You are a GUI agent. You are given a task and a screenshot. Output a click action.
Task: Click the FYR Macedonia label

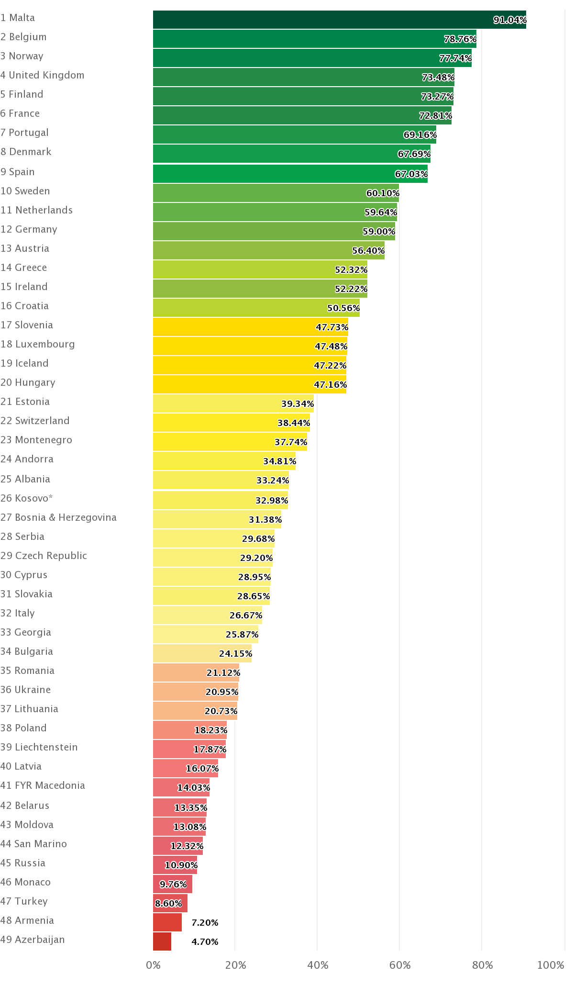click(x=43, y=785)
